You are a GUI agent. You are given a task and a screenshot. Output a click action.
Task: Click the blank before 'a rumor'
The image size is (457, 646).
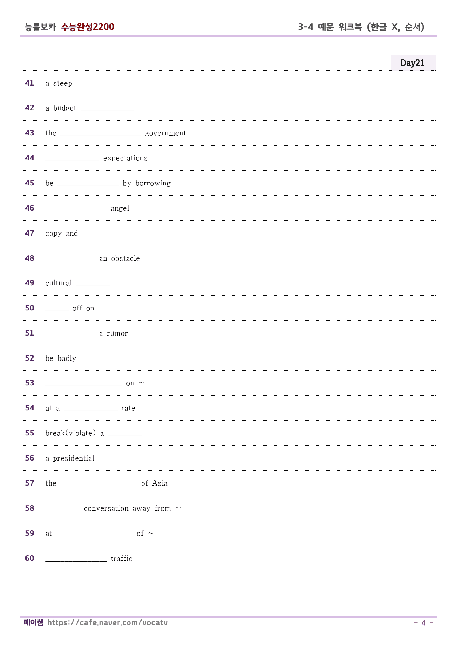tap(70, 334)
